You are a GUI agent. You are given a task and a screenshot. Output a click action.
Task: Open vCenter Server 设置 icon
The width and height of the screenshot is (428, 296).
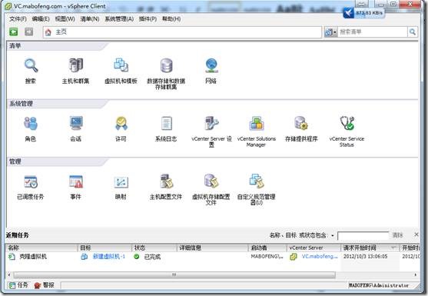[211, 124]
